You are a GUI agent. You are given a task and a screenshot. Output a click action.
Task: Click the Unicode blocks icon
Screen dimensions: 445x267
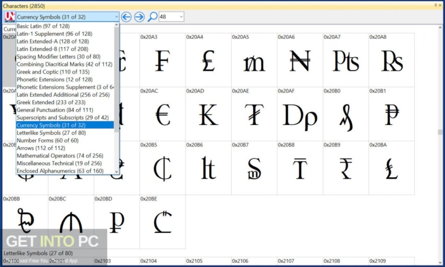pyautogui.click(x=9, y=17)
